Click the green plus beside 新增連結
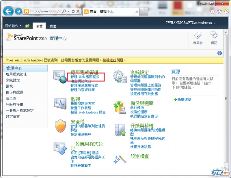 pos(175,99)
